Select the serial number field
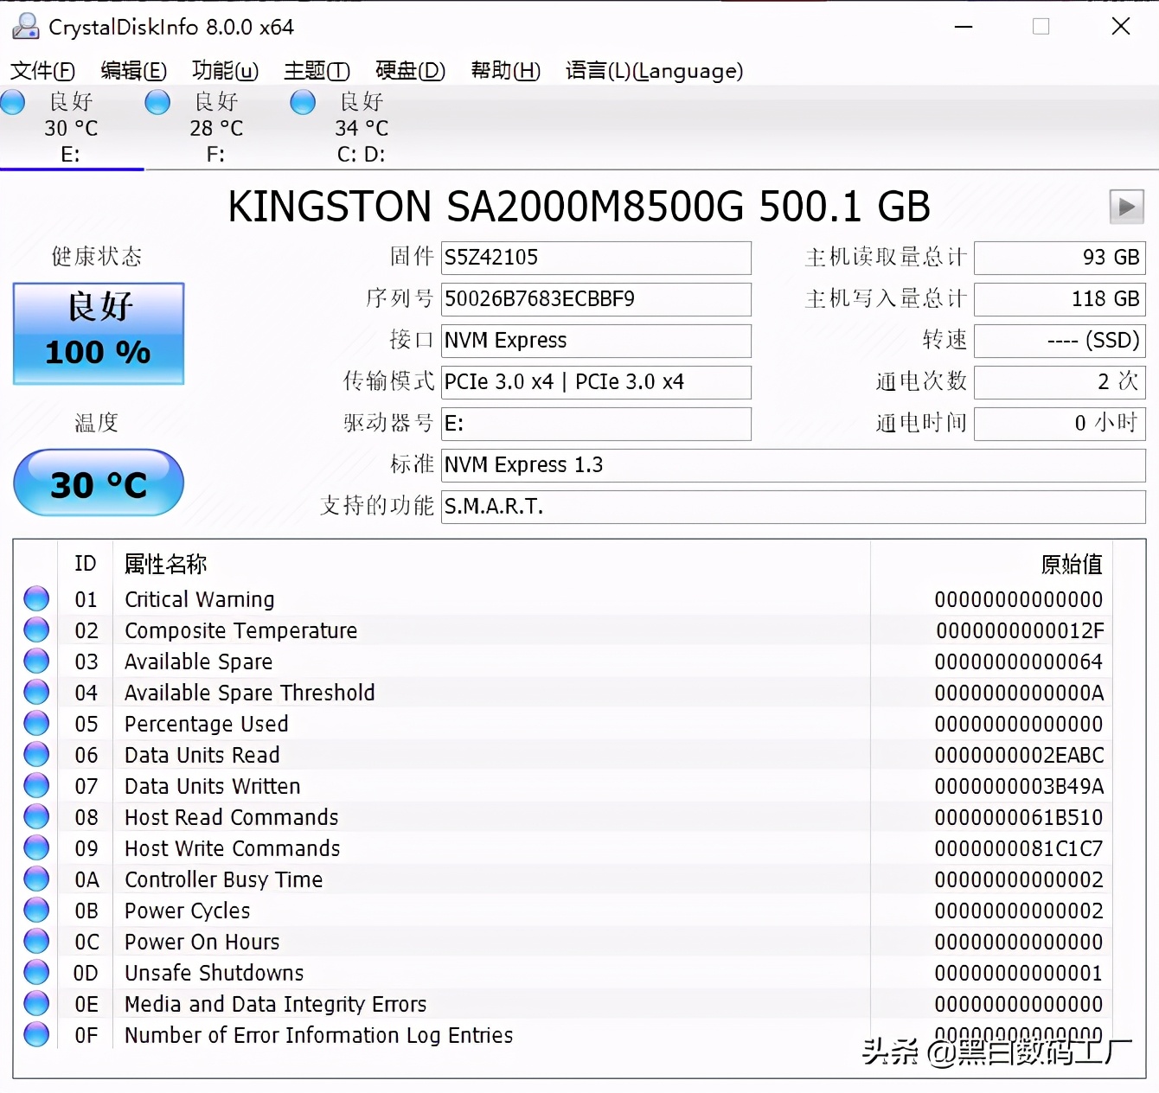1159x1093 pixels. click(x=595, y=299)
